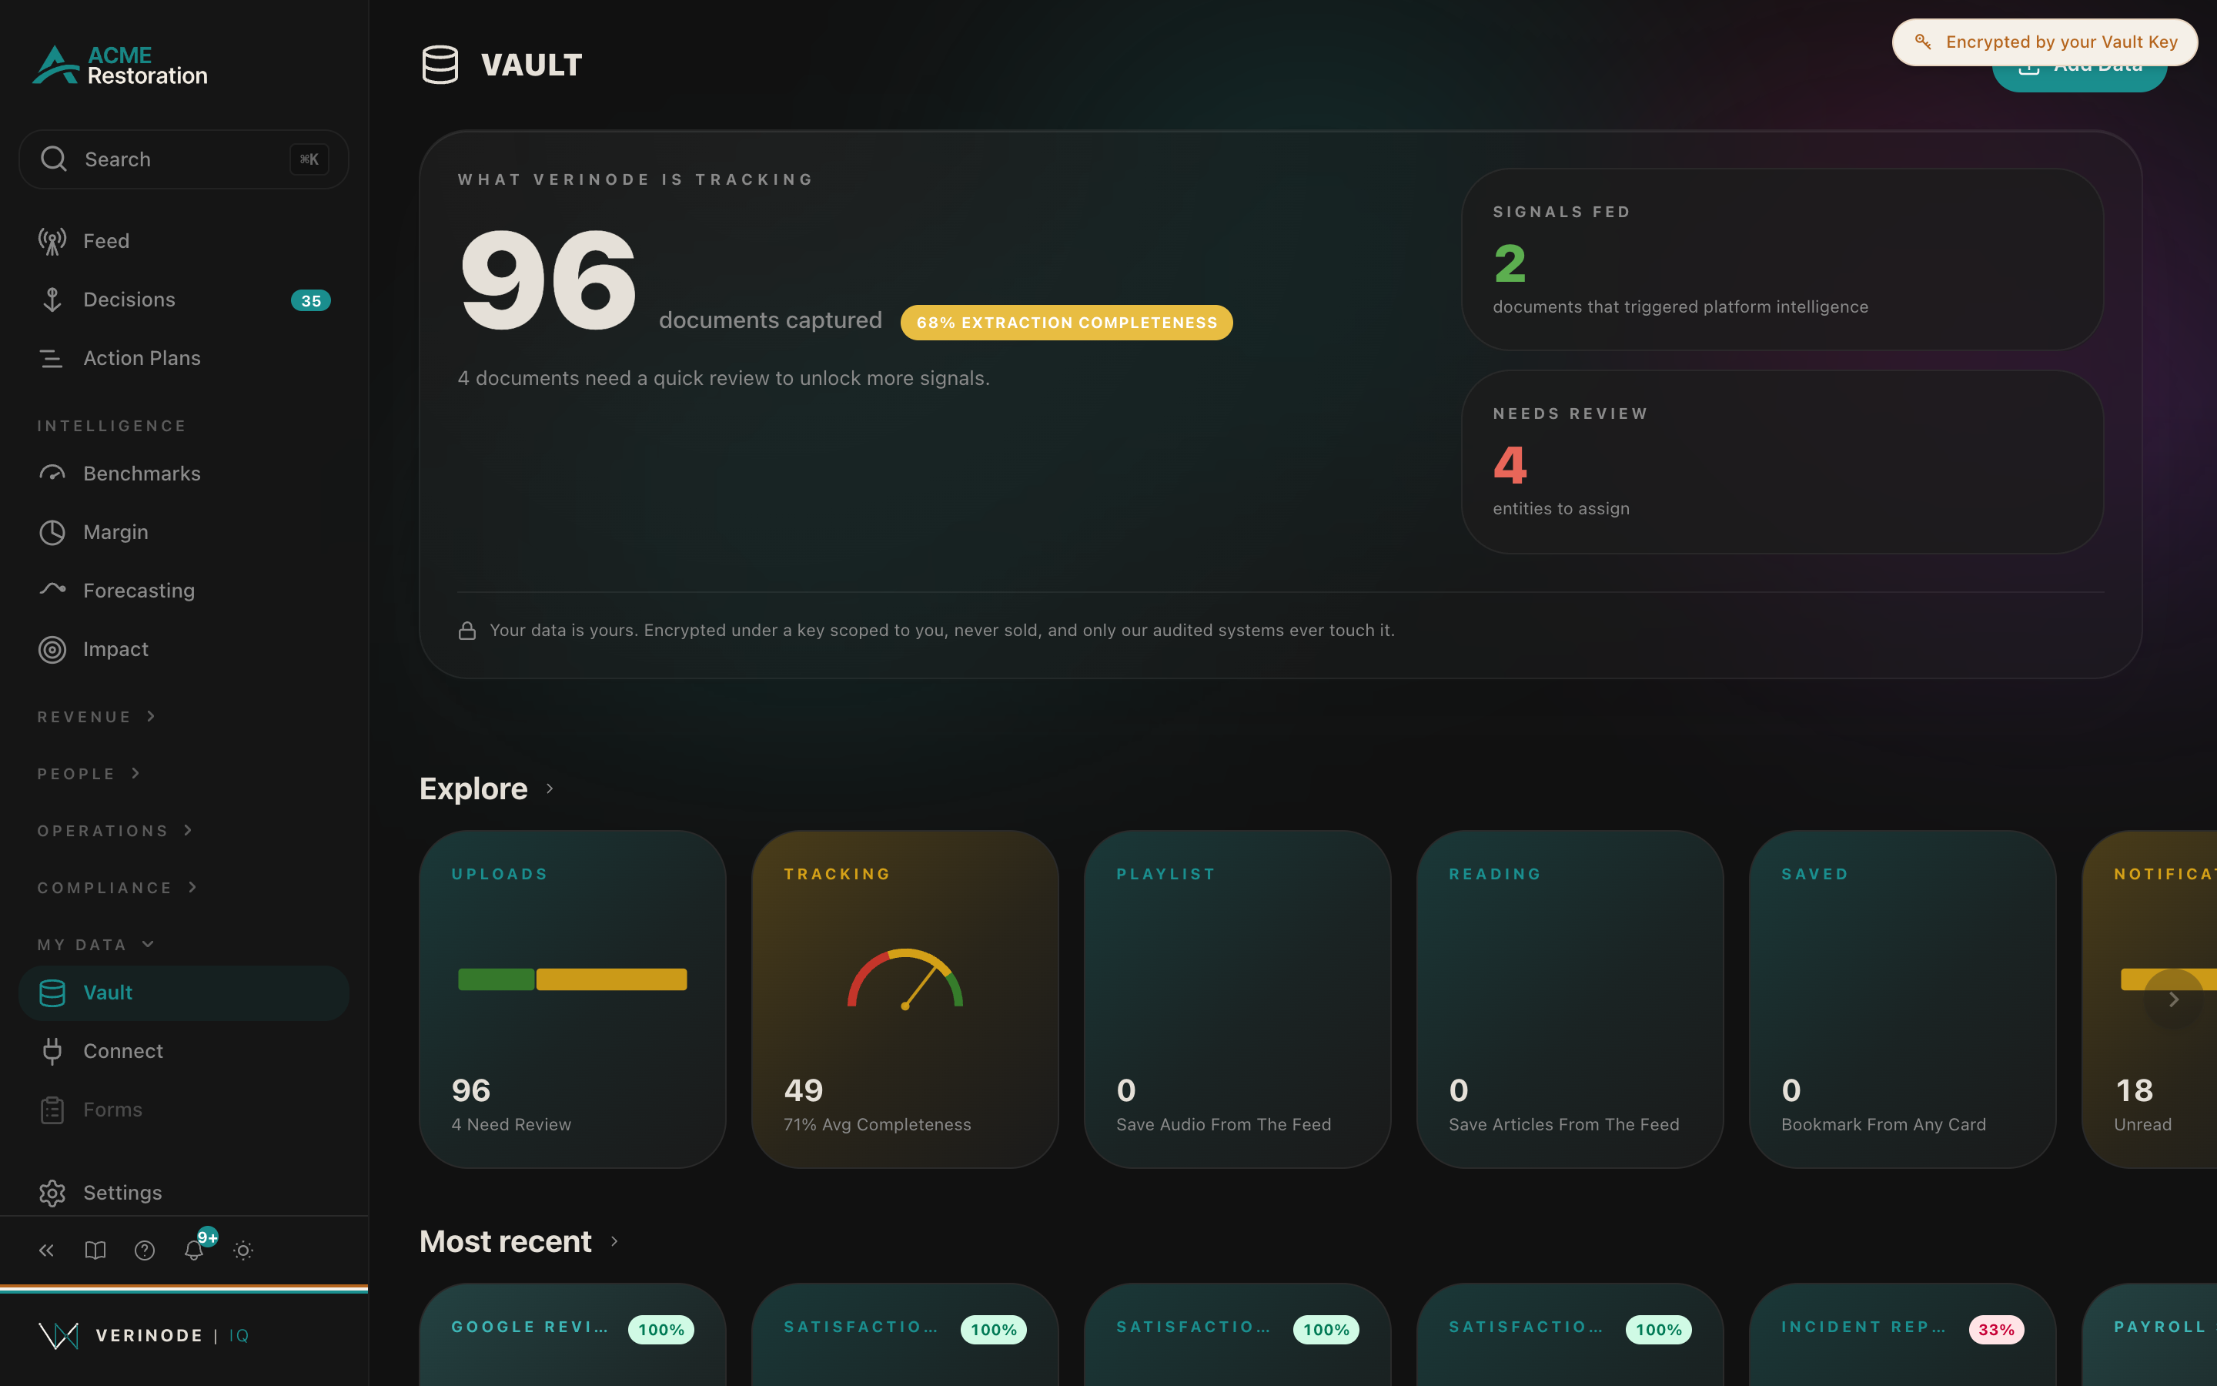The image size is (2217, 1386).
Task: Expand the Revenue section
Action: [x=97, y=717]
